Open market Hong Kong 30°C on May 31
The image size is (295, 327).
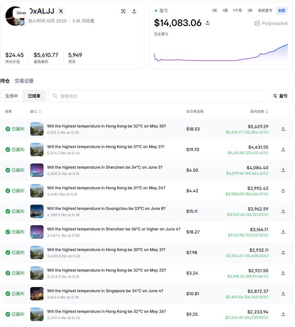click(x=106, y=250)
